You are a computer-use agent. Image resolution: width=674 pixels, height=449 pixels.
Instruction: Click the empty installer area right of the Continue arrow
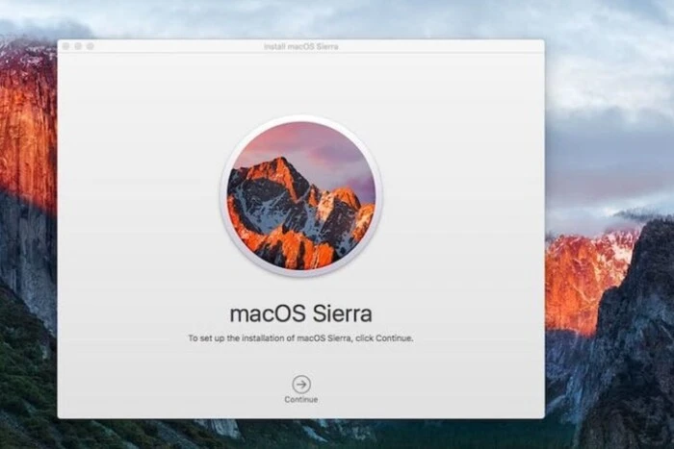(x=433, y=385)
